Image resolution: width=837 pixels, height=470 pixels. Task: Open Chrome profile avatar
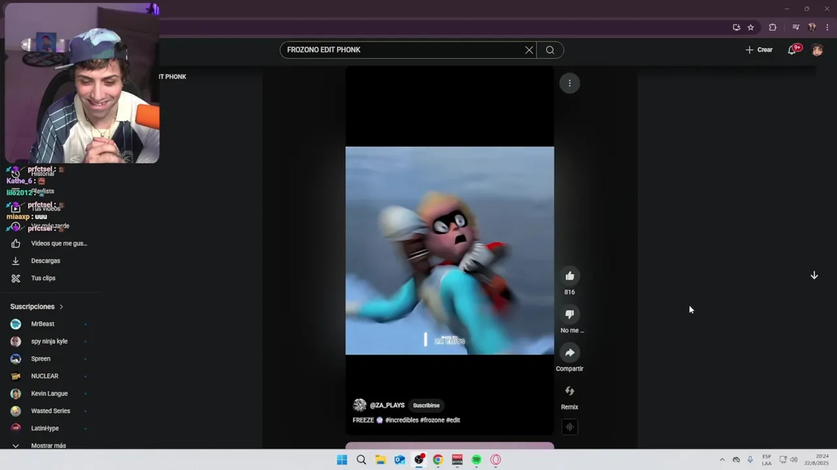pos(811,27)
